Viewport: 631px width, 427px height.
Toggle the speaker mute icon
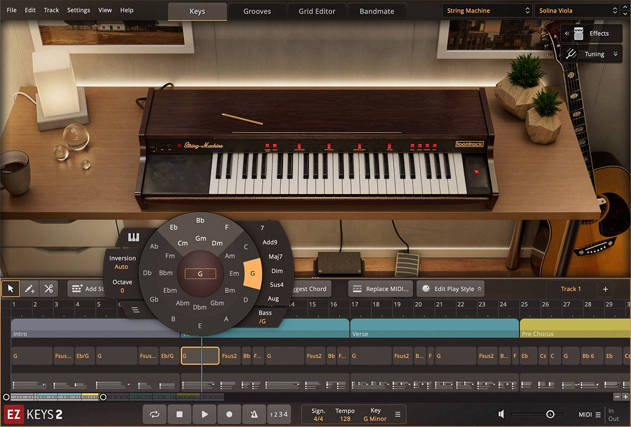[x=501, y=414]
